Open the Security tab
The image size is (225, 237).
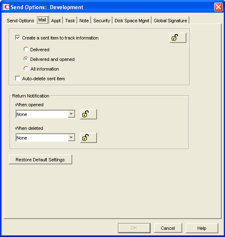point(102,21)
